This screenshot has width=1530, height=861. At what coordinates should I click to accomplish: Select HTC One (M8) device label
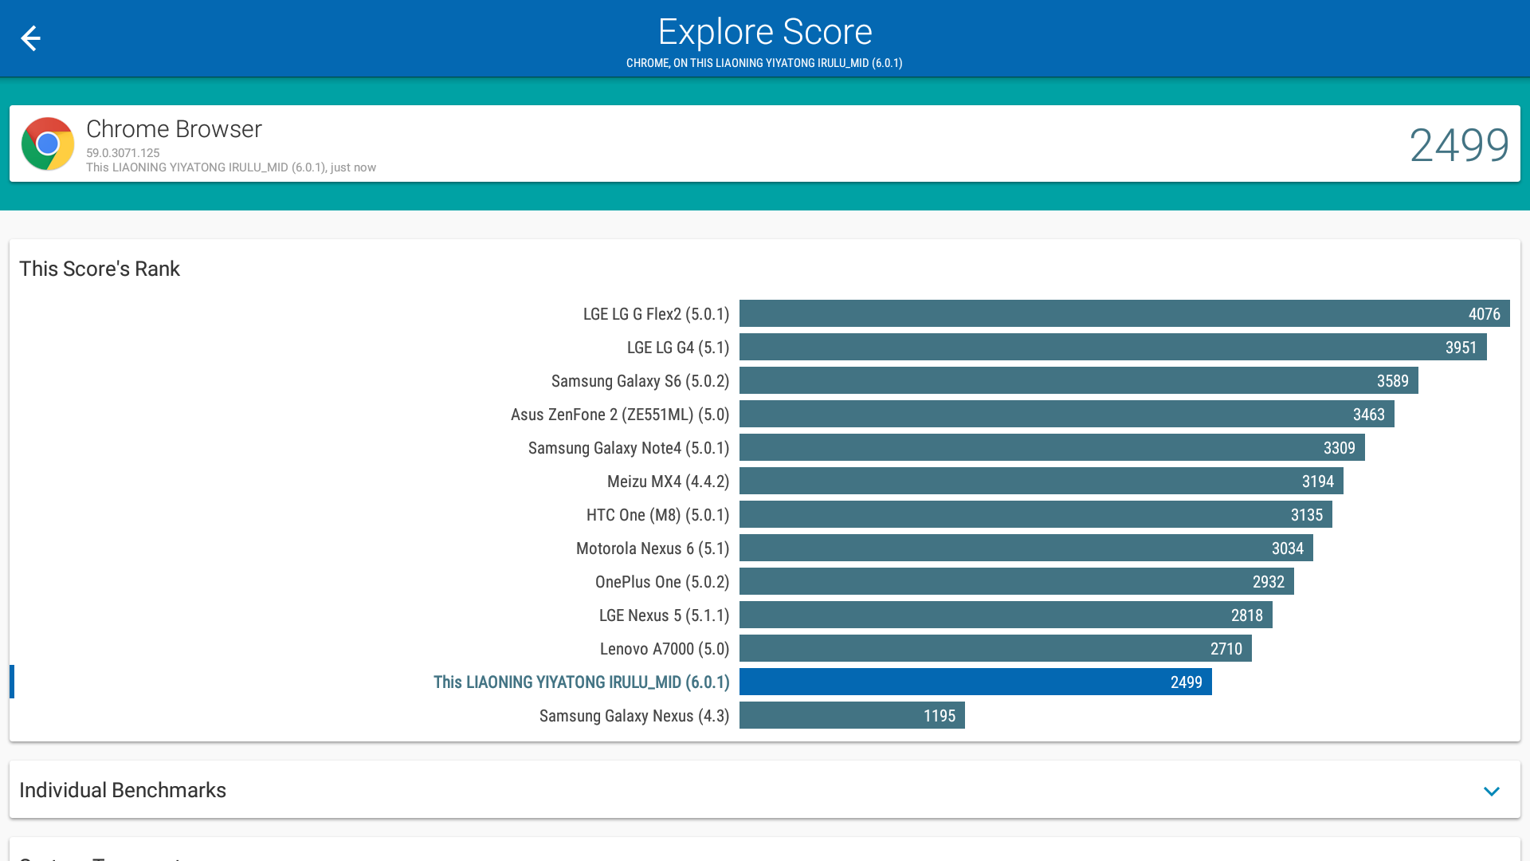[657, 515]
